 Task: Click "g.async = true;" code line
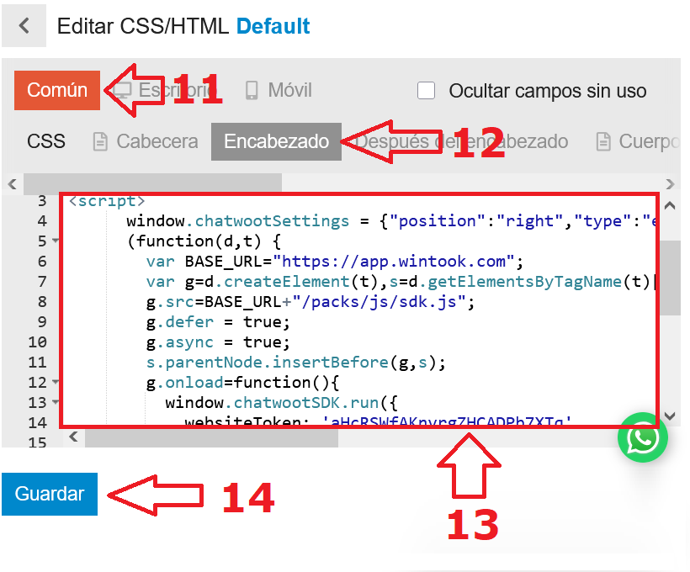coord(218,342)
